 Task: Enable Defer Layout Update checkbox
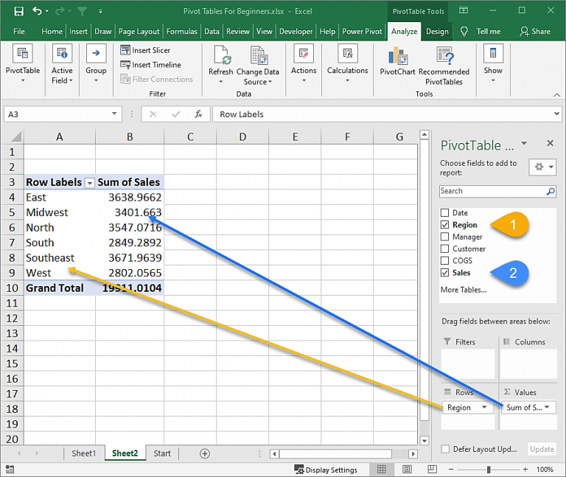pyautogui.click(x=445, y=449)
